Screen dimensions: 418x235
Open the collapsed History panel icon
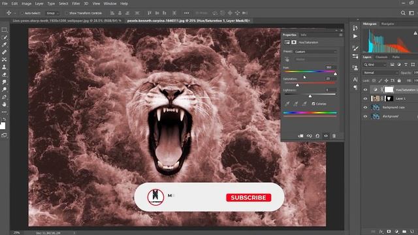[355, 28]
